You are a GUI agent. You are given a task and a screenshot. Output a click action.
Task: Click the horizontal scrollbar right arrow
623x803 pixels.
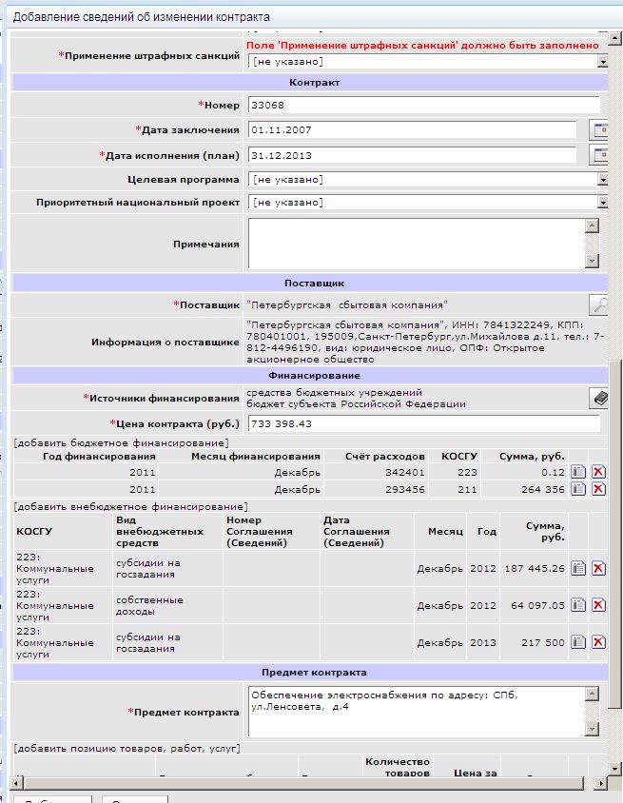(x=600, y=783)
